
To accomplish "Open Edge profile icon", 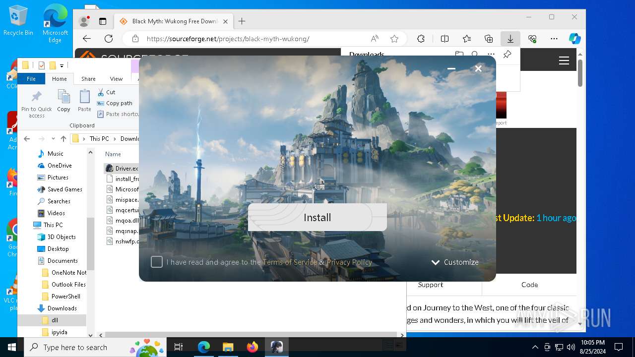I will (84, 21).
